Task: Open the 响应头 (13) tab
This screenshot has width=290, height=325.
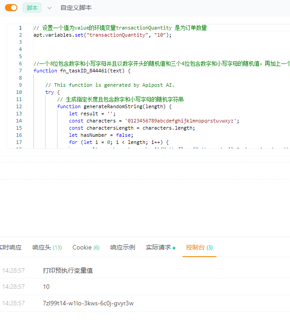Action: pos(47,248)
